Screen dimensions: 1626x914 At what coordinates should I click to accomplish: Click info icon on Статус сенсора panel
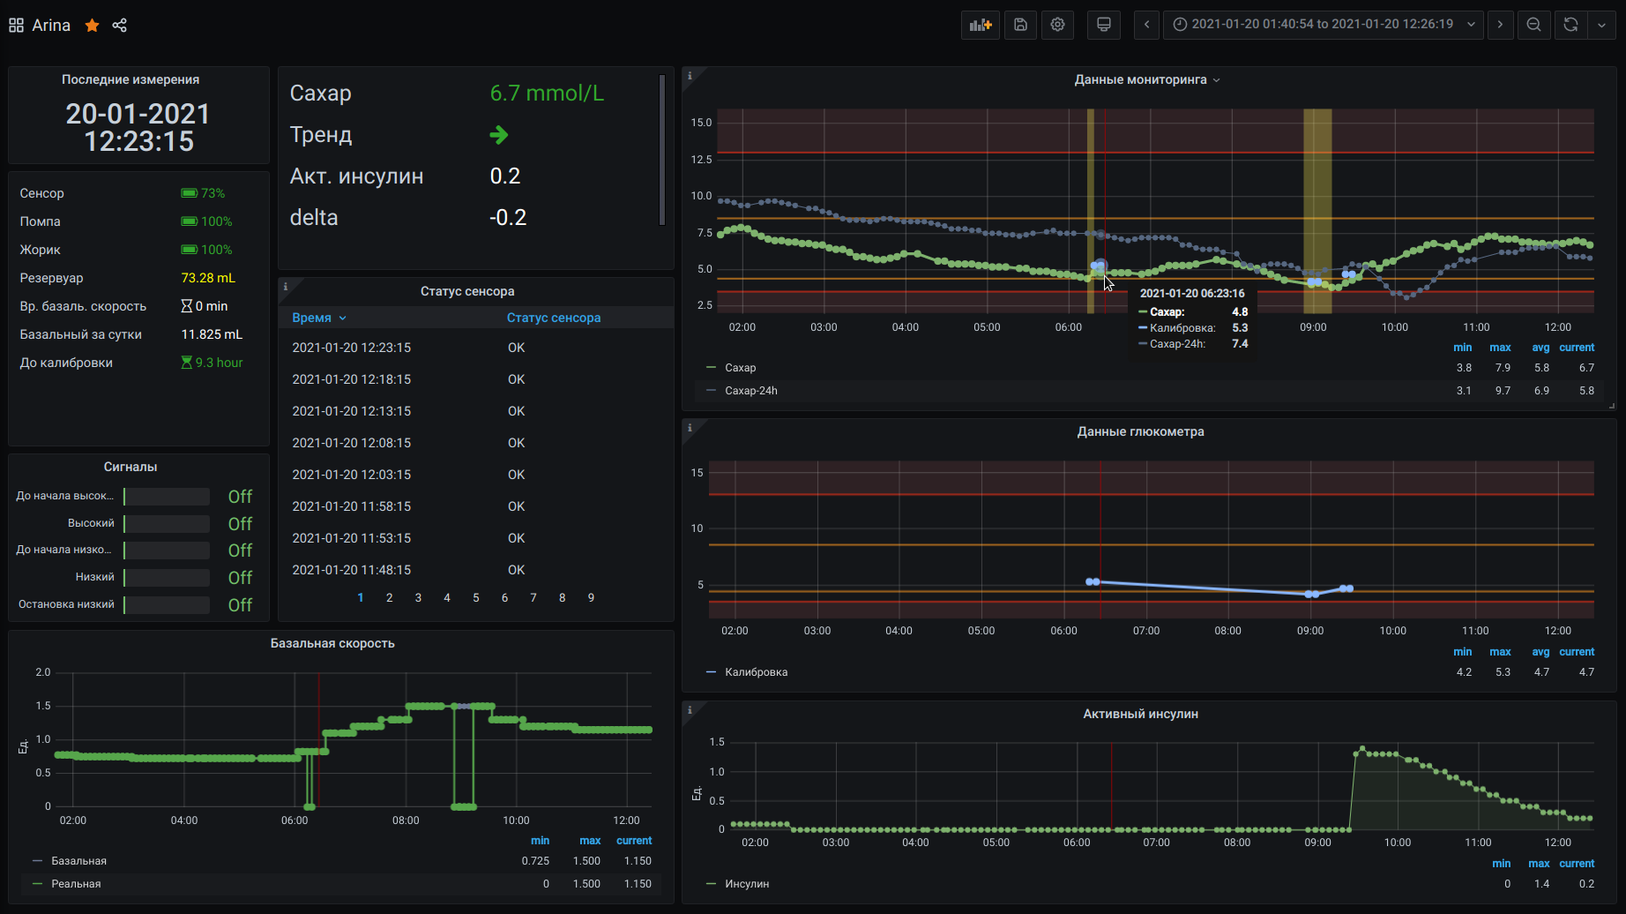(286, 287)
